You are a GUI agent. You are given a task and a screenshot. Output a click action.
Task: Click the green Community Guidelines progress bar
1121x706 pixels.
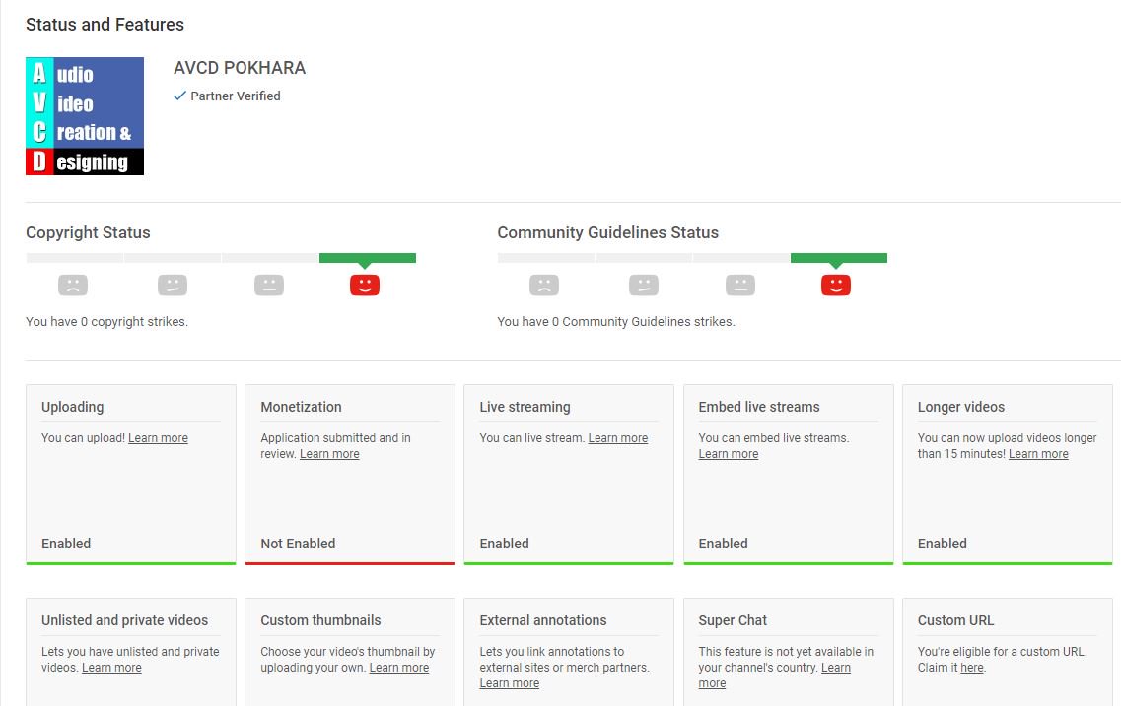coord(839,258)
